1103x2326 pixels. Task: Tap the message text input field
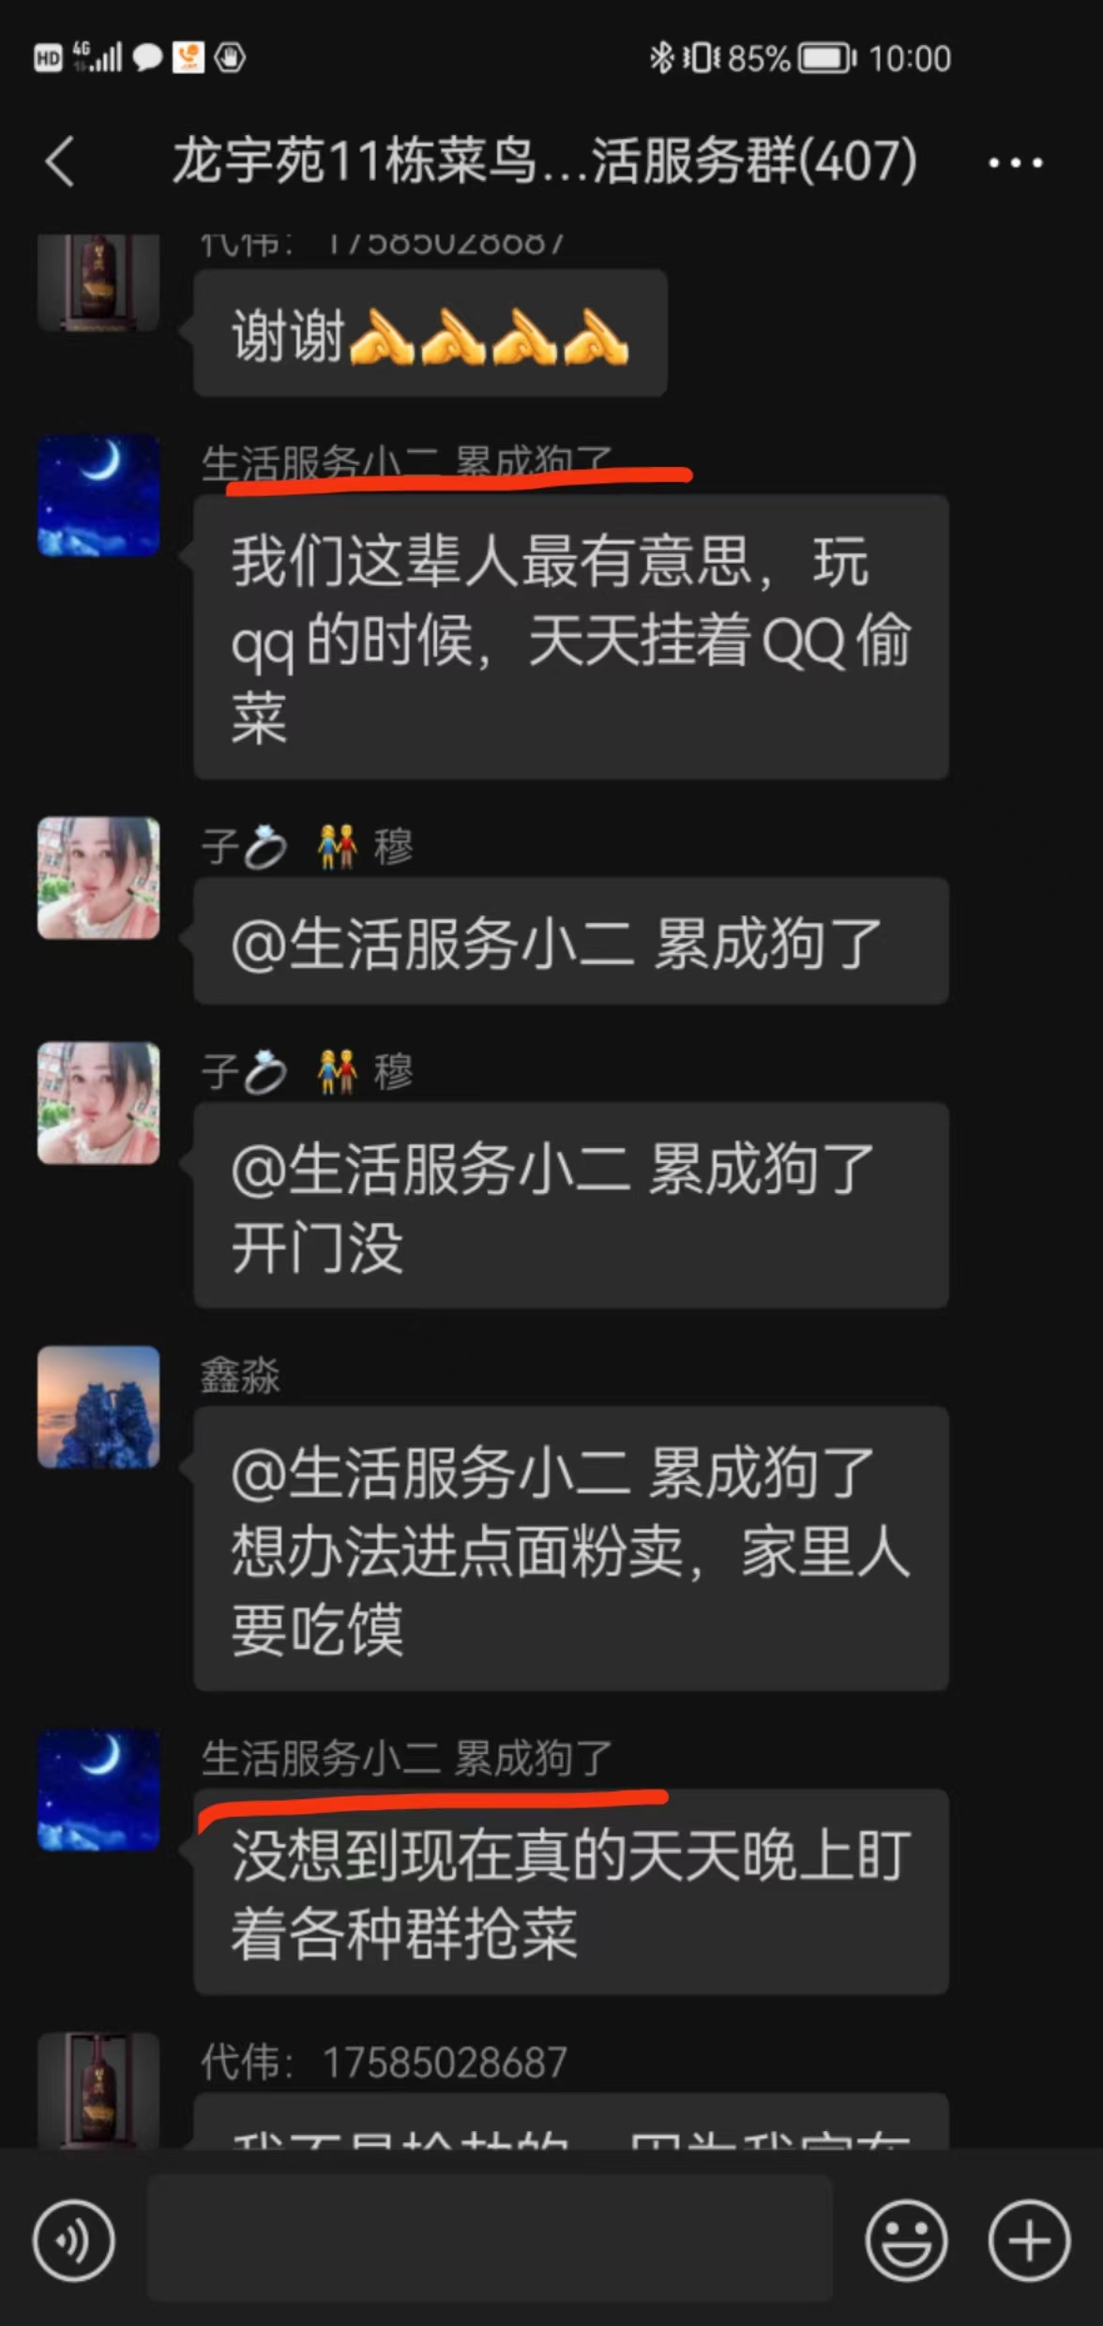point(490,2238)
